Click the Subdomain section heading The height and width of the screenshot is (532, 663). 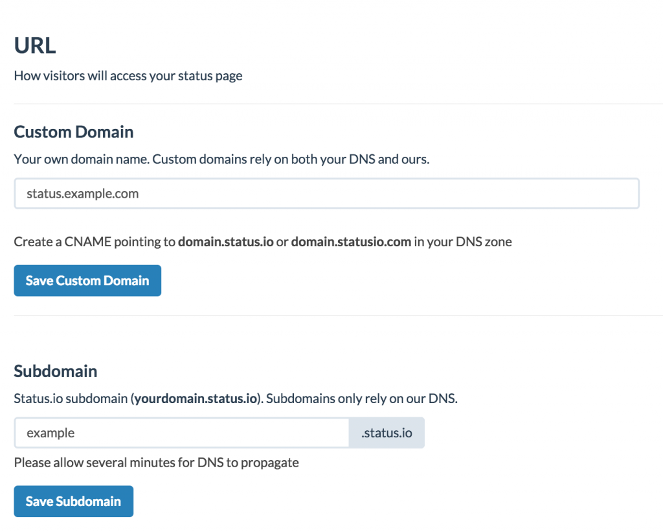point(55,371)
